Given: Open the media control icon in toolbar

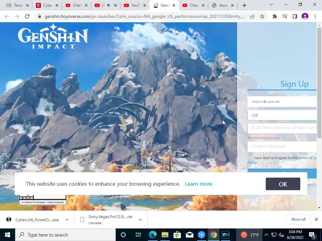Looking at the screenshot, I should pos(285,16).
